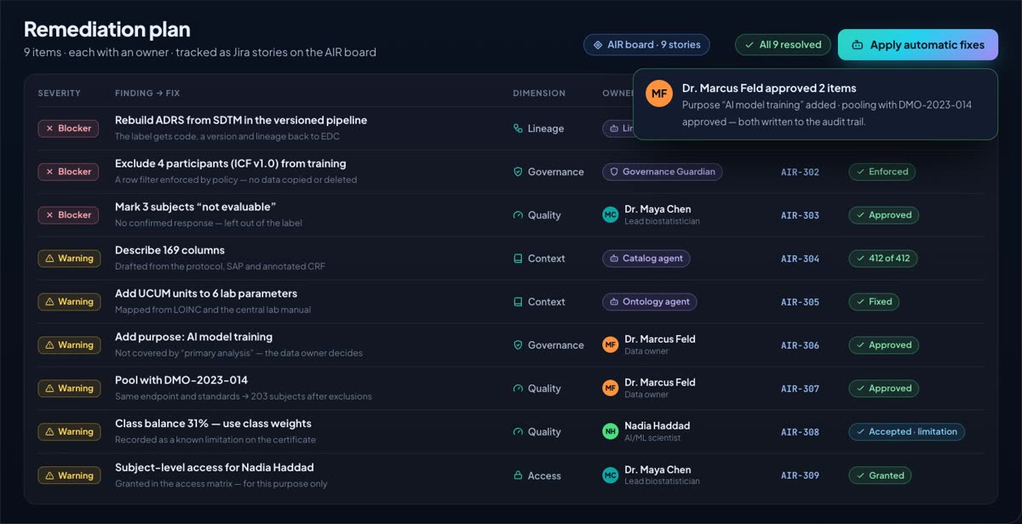The width and height of the screenshot is (1022, 524).
Task: Click the Governance Guardian owner chip
Action: click(x=663, y=172)
